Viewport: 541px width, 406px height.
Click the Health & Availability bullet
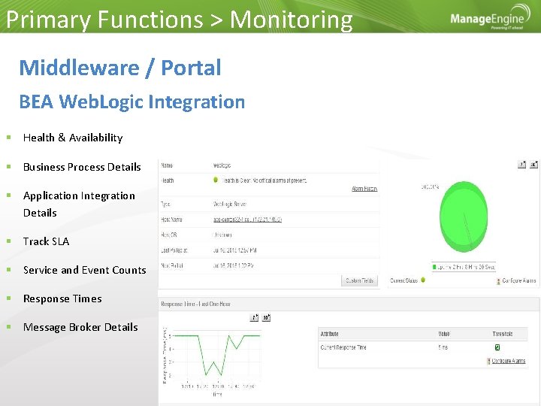(73, 138)
